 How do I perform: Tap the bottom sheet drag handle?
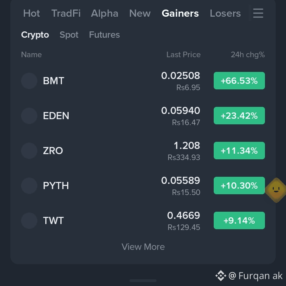(143, 280)
